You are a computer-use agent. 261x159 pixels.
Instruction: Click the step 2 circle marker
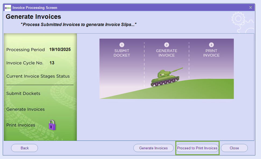(x=166, y=45)
